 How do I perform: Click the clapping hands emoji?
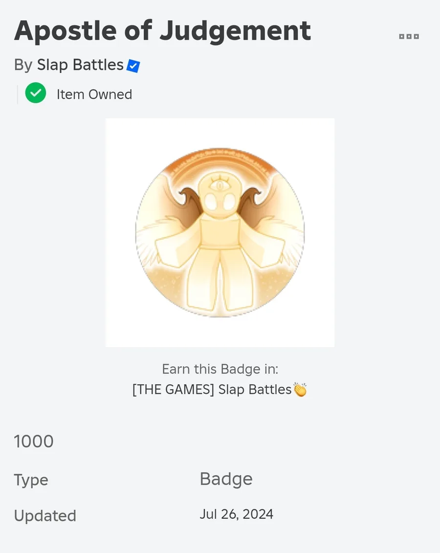(300, 390)
